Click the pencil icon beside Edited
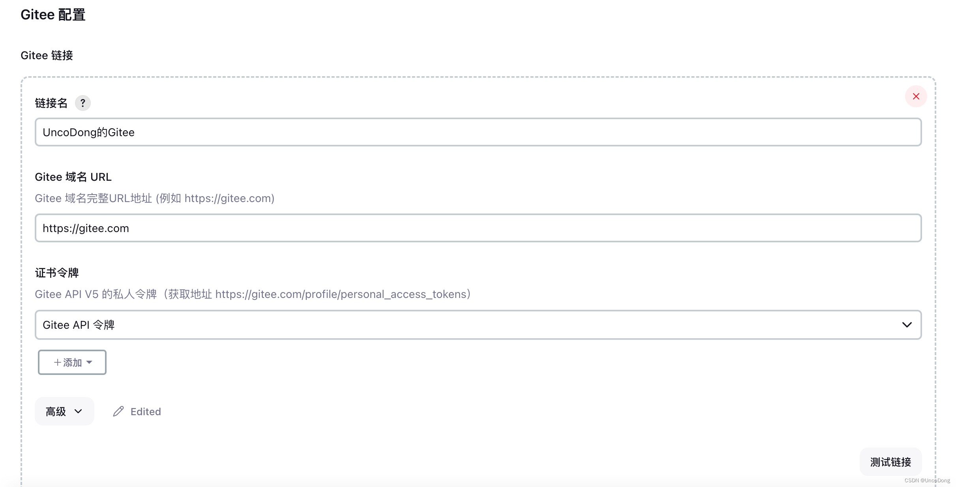The image size is (956, 487). pos(118,412)
